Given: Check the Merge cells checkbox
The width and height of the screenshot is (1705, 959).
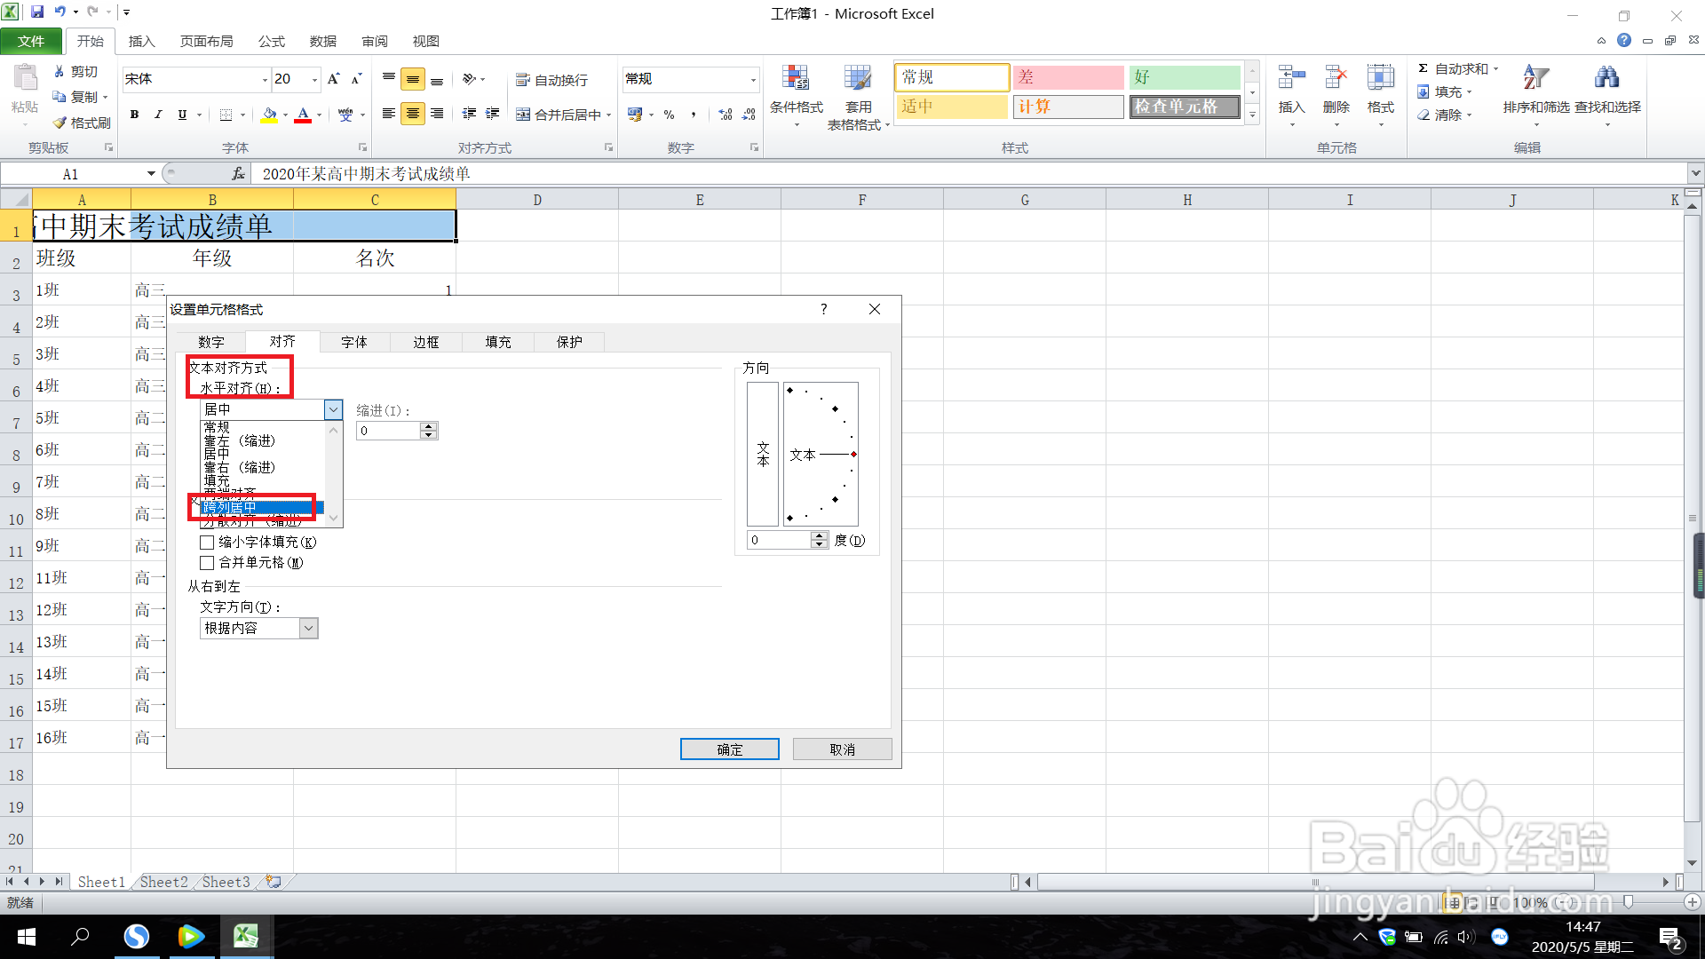Looking at the screenshot, I should (207, 563).
